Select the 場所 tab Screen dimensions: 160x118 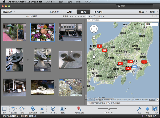coord(83,12)
